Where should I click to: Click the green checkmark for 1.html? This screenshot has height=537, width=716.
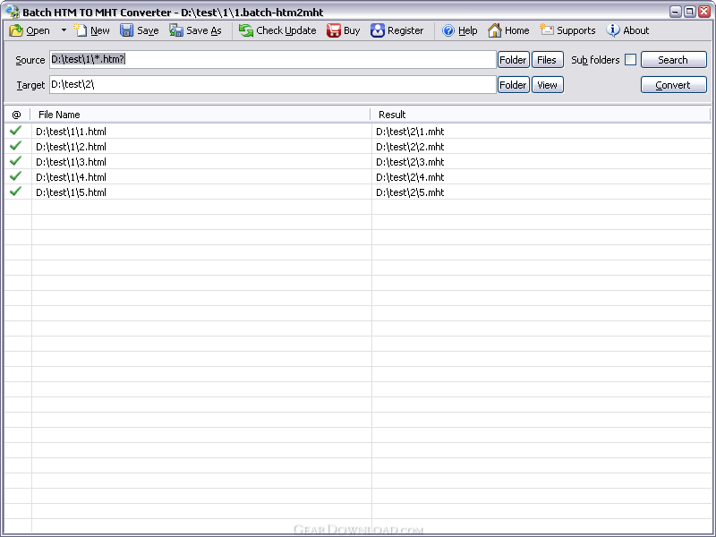(15, 131)
